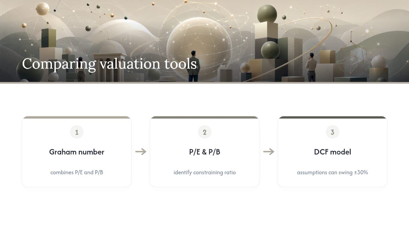
Task: Click the step 1 number badge
Action: pos(77,132)
